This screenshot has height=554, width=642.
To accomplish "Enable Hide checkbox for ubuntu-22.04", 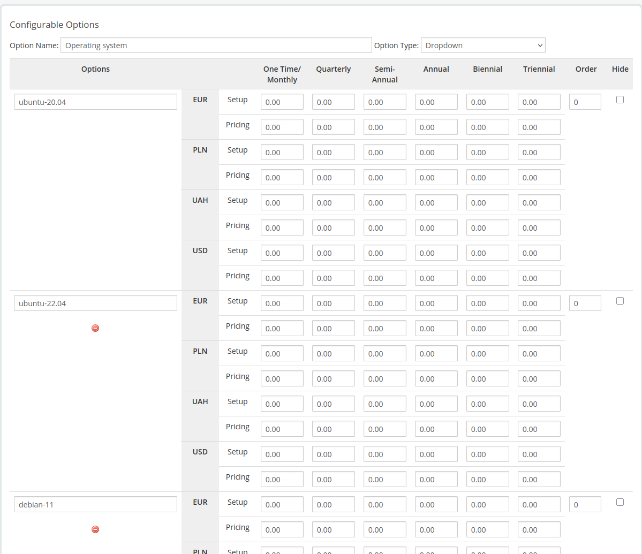I will 620,301.
